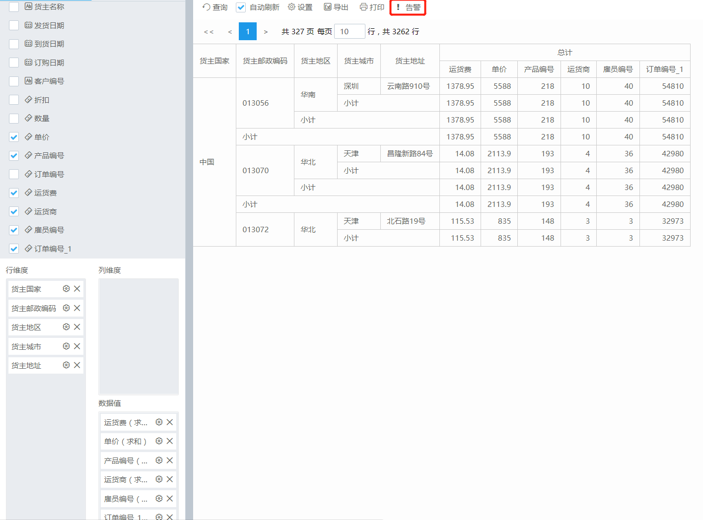Remove 货主地址 from row dimensions
Screen dimensions: 703x520
[77, 365]
